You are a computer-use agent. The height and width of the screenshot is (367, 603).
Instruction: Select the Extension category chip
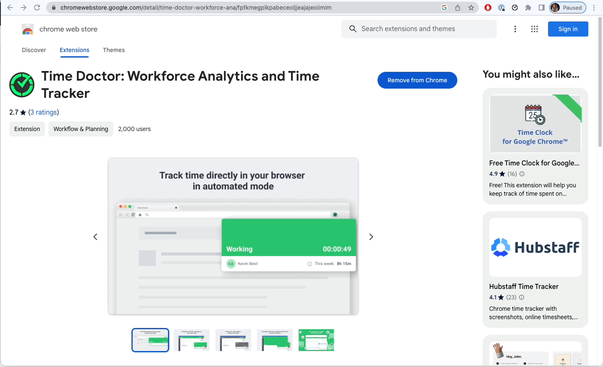tap(27, 129)
